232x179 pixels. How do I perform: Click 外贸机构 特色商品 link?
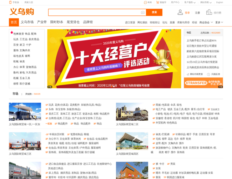coord(166,123)
